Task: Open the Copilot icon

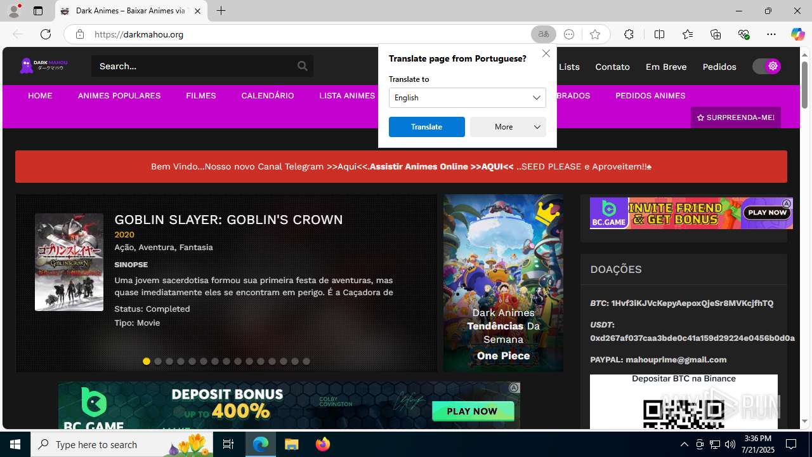Action: pos(797,34)
